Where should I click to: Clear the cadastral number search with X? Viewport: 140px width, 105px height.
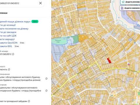41,3
